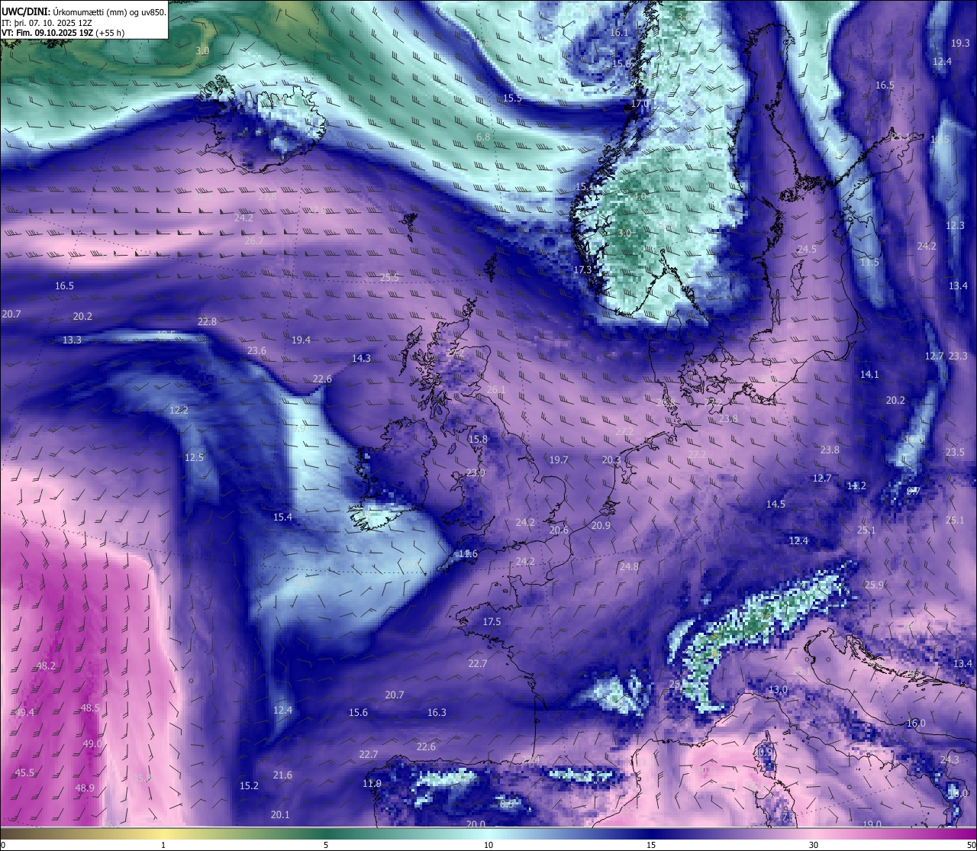Click the 22.8 value on the map

(207, 321)
